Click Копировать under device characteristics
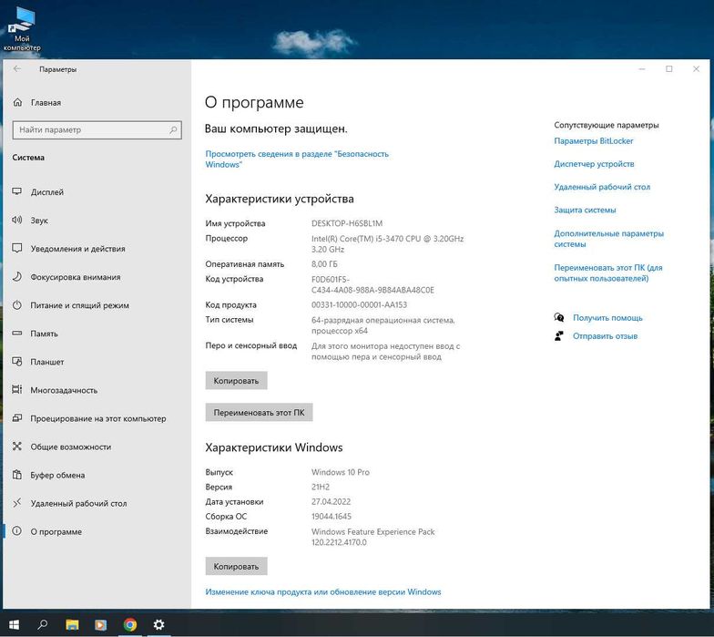 (x=236, y=381)
